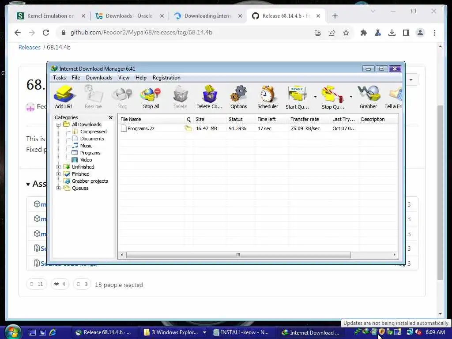
Task: Open the Registration menu
Action: click(166, 78)
